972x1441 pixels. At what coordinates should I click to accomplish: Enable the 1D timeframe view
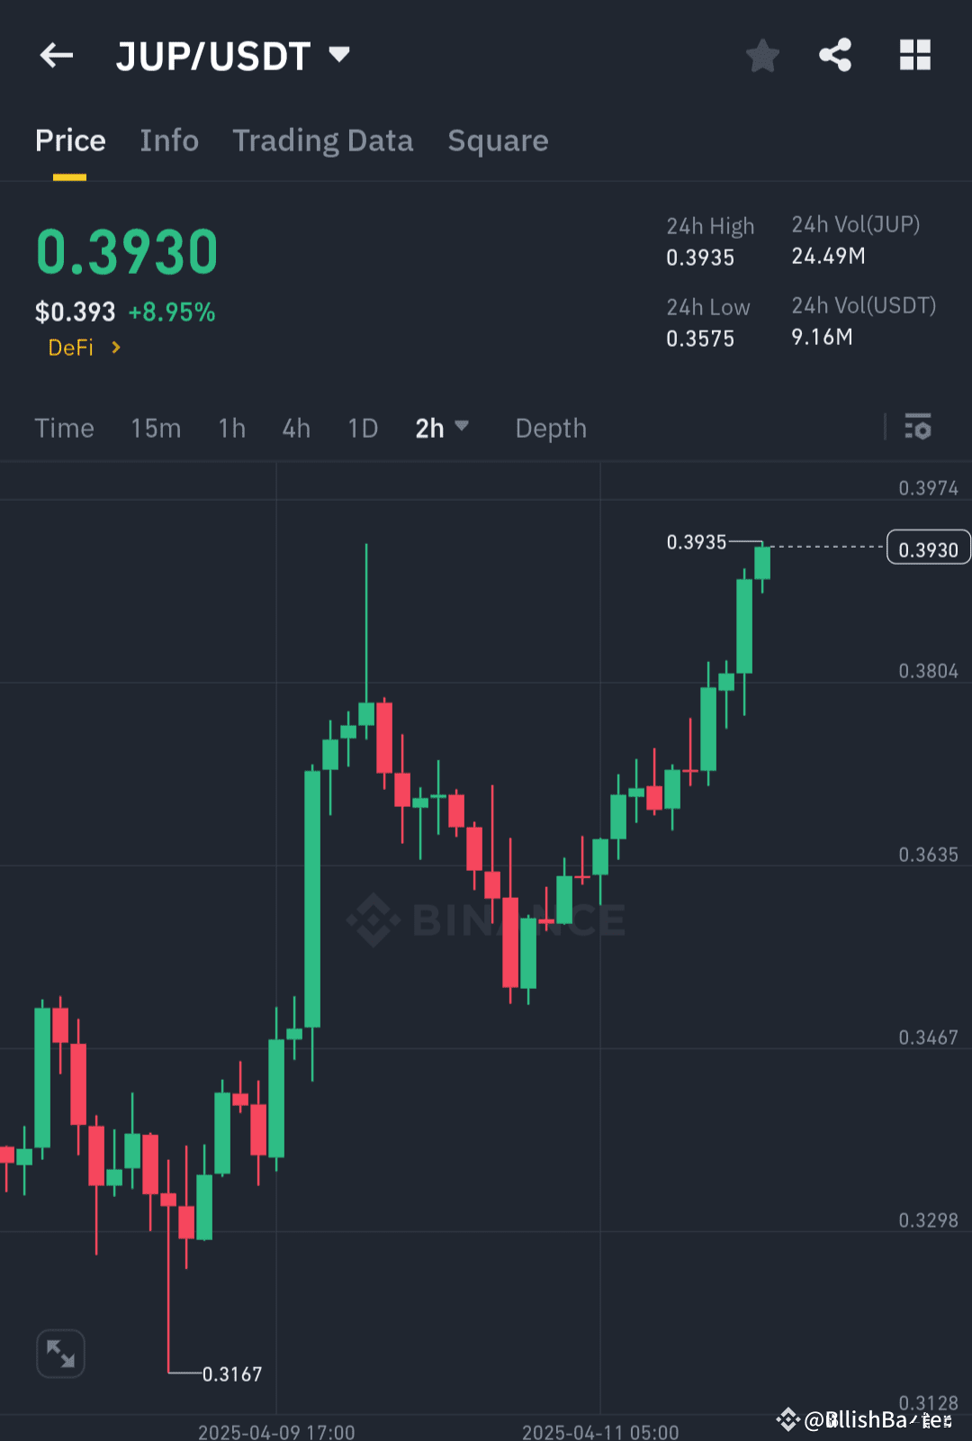pos(362,428)
